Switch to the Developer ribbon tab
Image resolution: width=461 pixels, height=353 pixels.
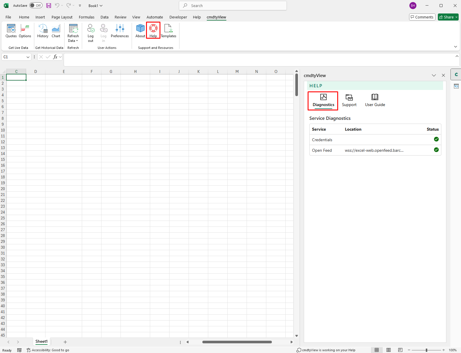point(178,17)
